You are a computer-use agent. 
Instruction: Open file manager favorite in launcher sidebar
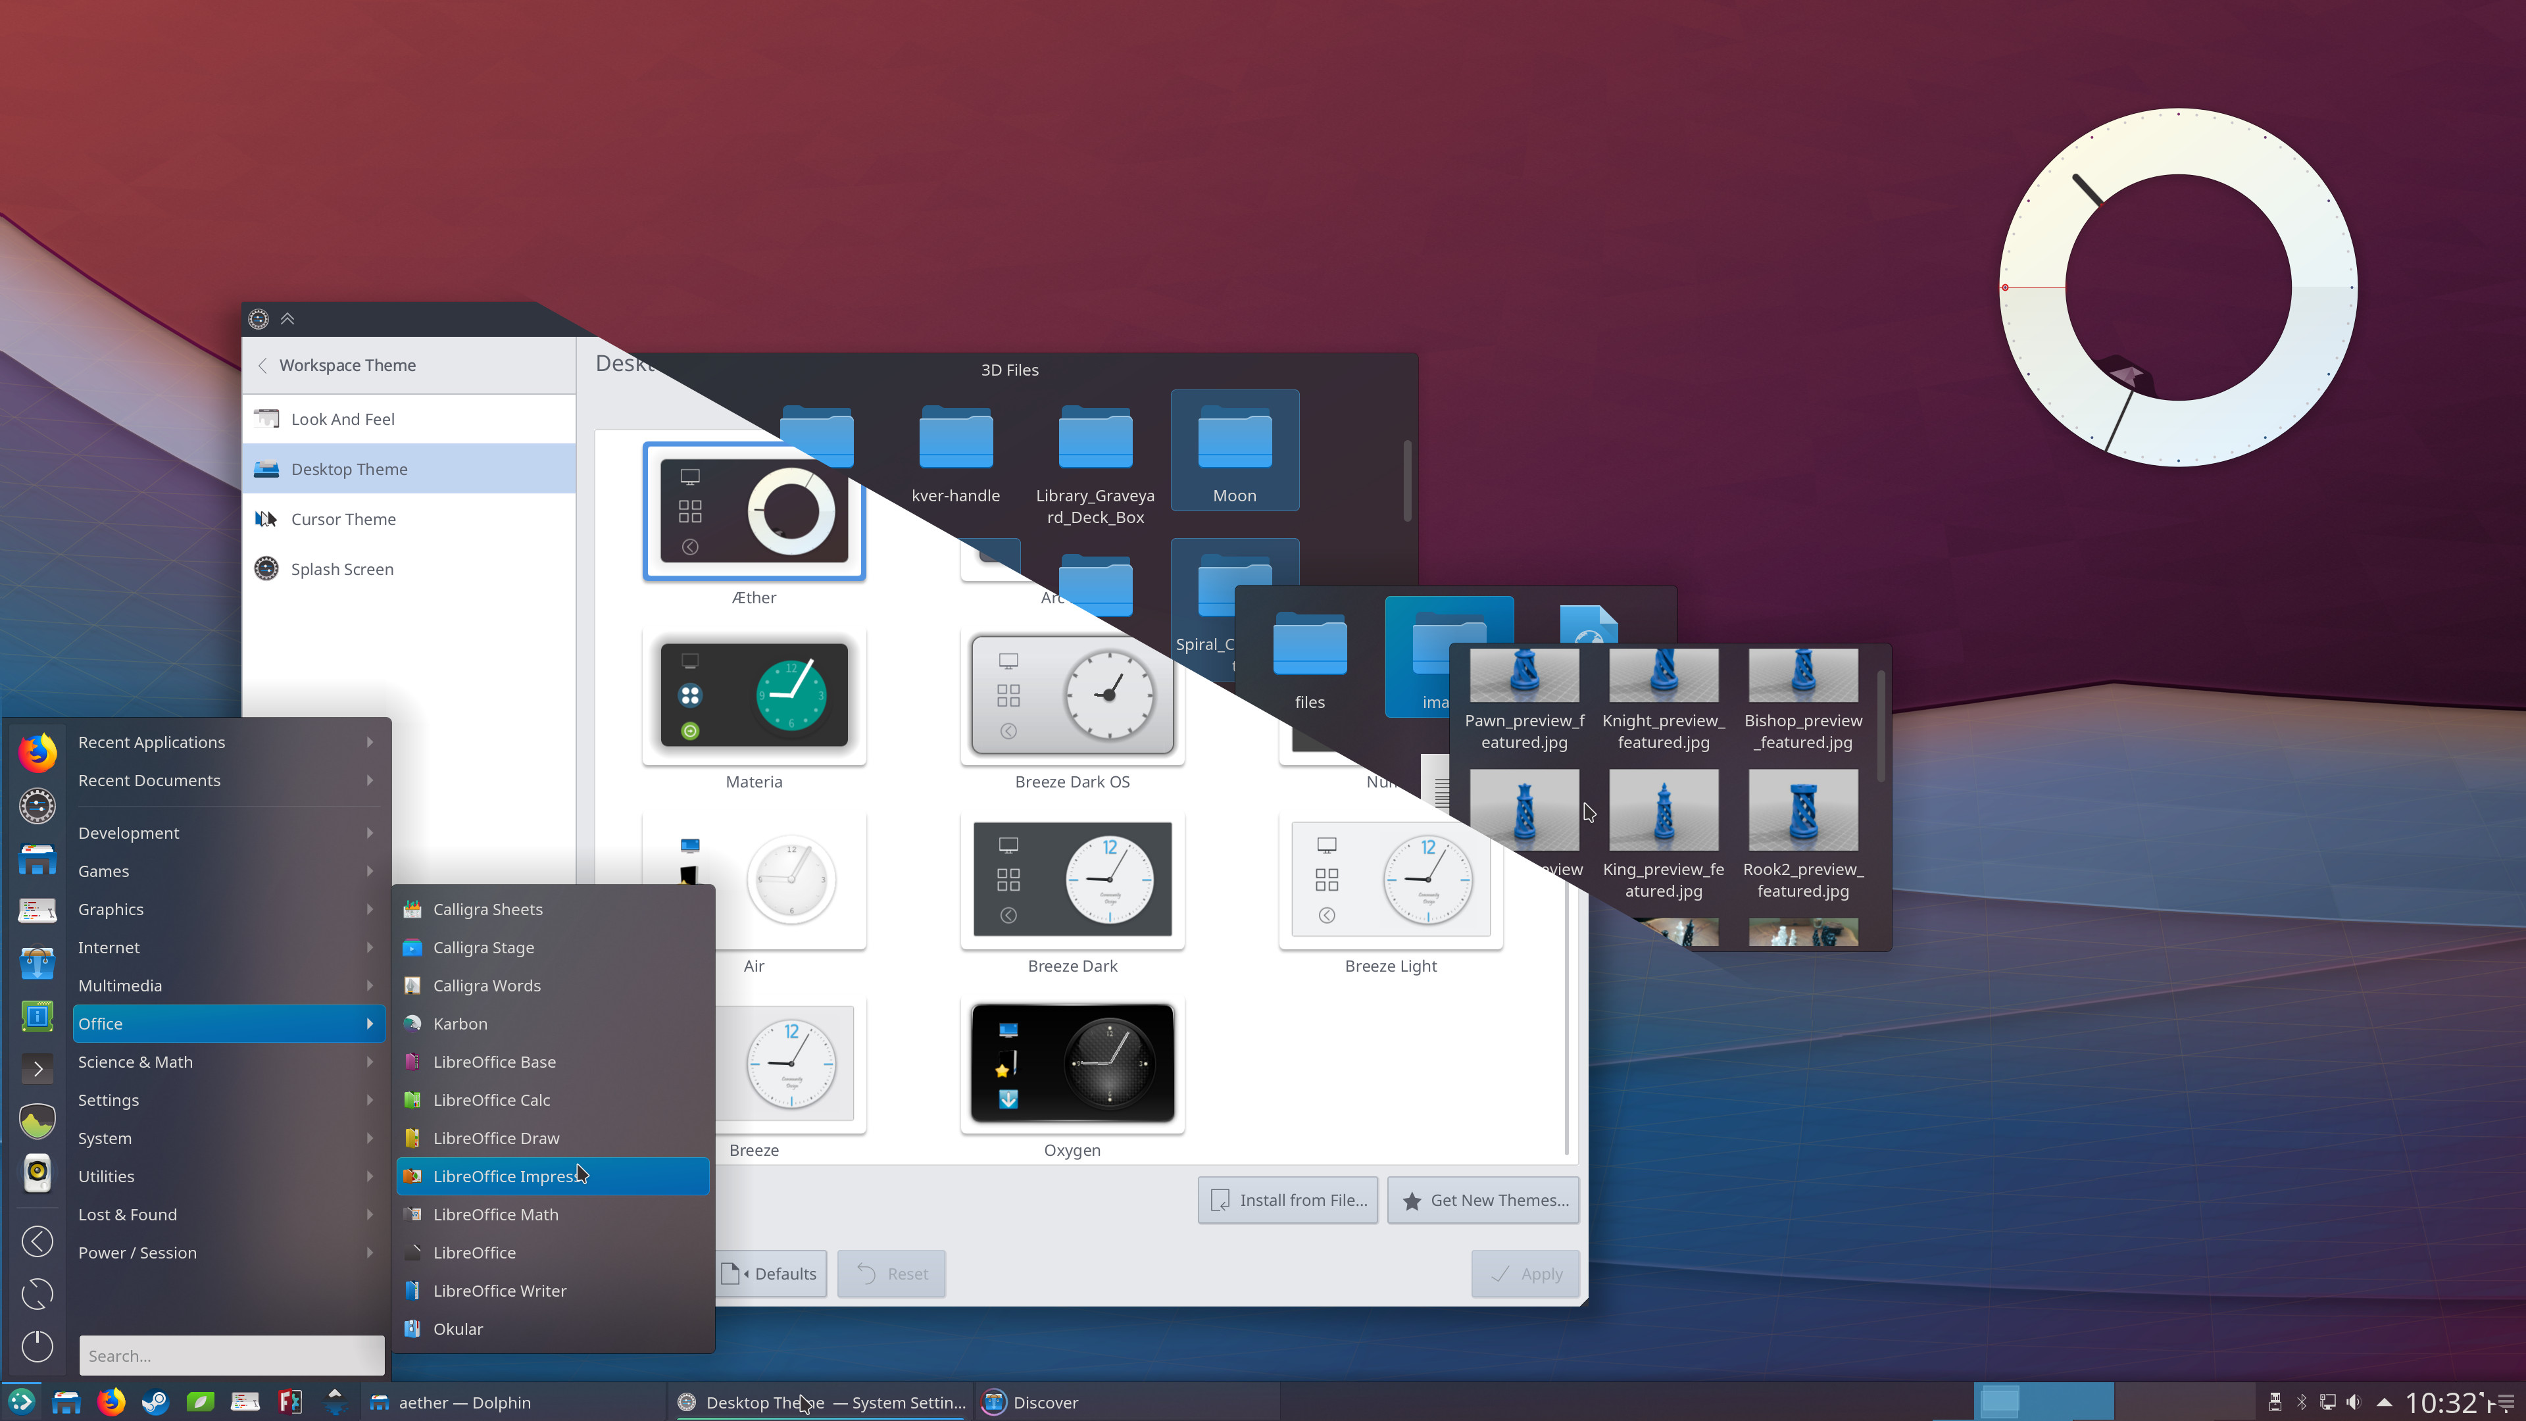coord(37,859)
